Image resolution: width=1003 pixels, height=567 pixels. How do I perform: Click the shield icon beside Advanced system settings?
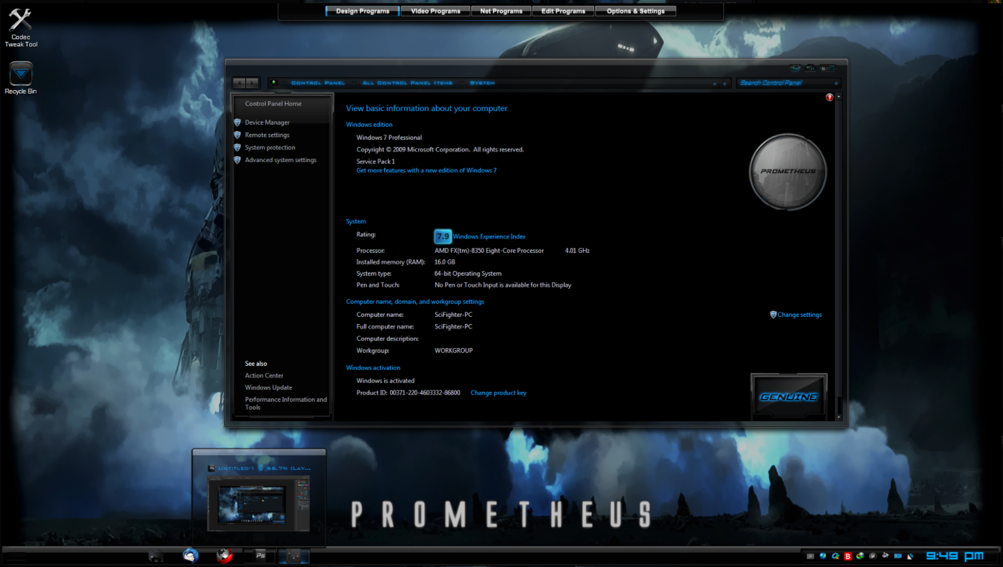pyautogui.click(x=237, y=159)
